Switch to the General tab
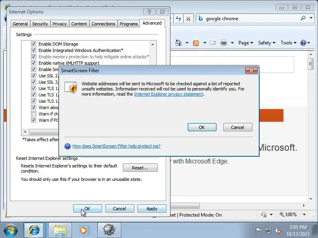The height and width of the screenshot is (238, 318). tap(20, 24)
